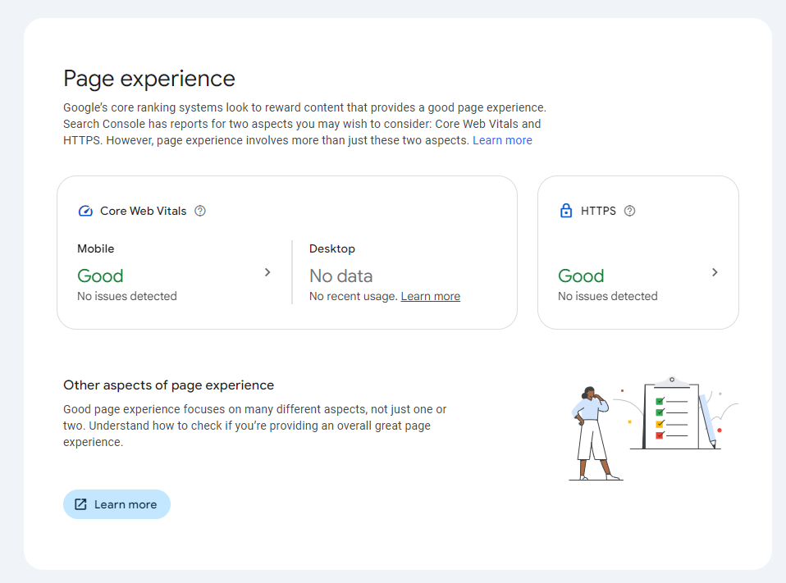Click No issues detected under Mobile
This screenshot has height=583, width=786.
point(127,296)
